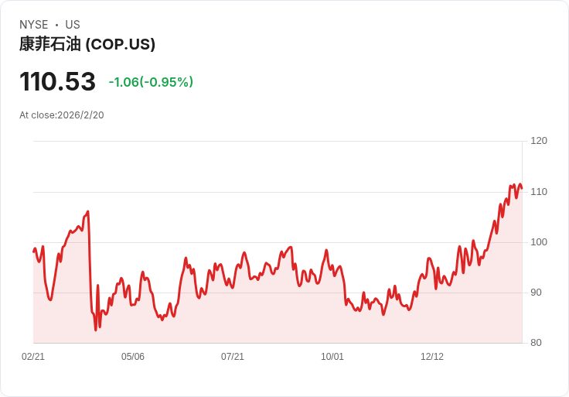The image size is (569, 397).
Task: Click the 12/12 date axis label
Action: 432,357
